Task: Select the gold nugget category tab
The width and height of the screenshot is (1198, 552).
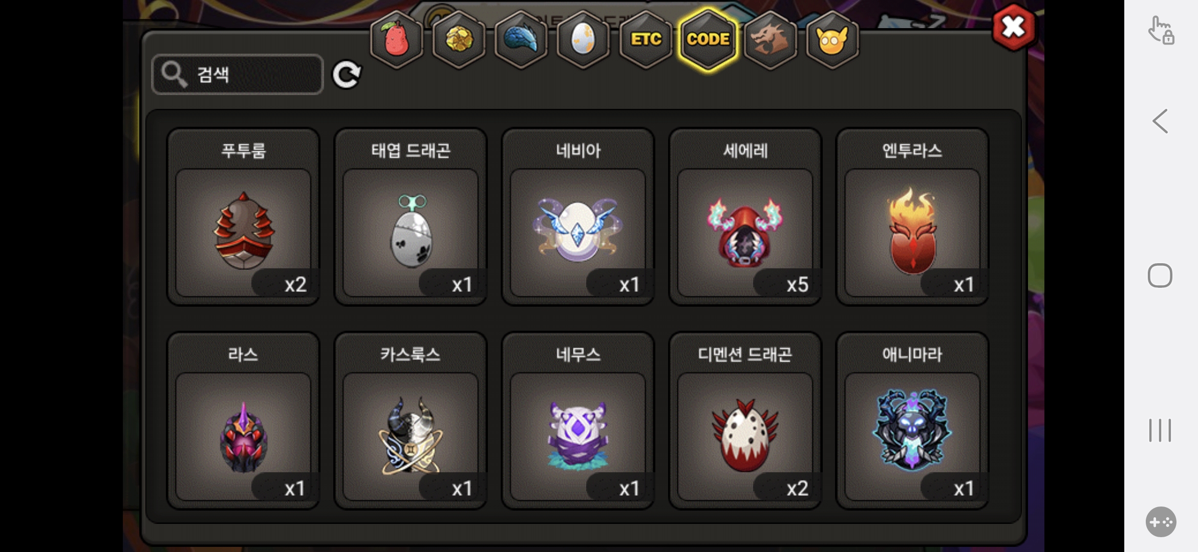Action: pyautogui.click(x=459, y=40)
